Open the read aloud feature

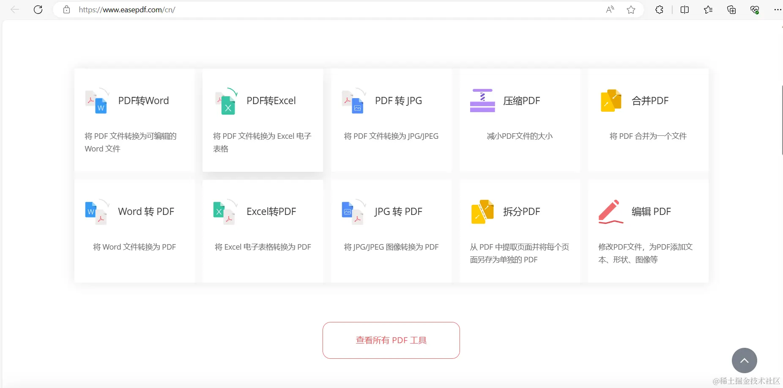tap(610, 10)
